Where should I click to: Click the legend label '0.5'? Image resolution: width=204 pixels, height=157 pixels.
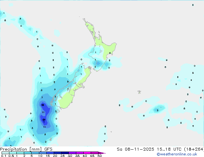pyautogui.click(x=11, y=156)
